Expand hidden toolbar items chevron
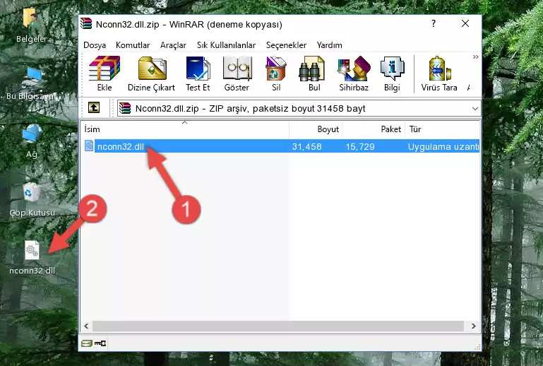 click(x=475, y=57)
